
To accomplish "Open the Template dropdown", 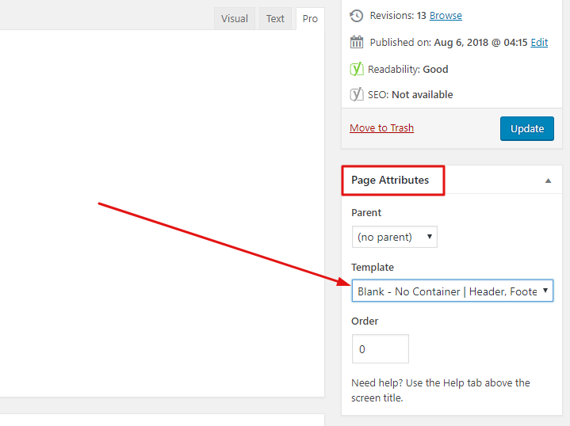I will 452,291.
